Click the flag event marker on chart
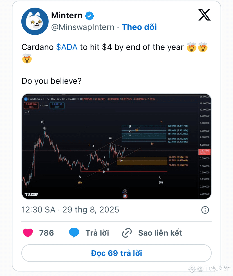 click(125, 196)
